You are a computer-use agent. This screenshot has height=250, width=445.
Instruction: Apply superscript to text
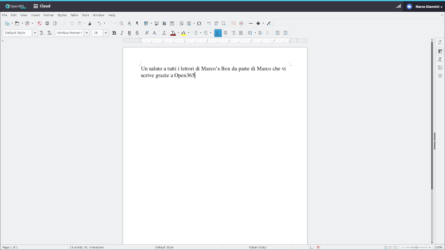(x=147, y=33)
